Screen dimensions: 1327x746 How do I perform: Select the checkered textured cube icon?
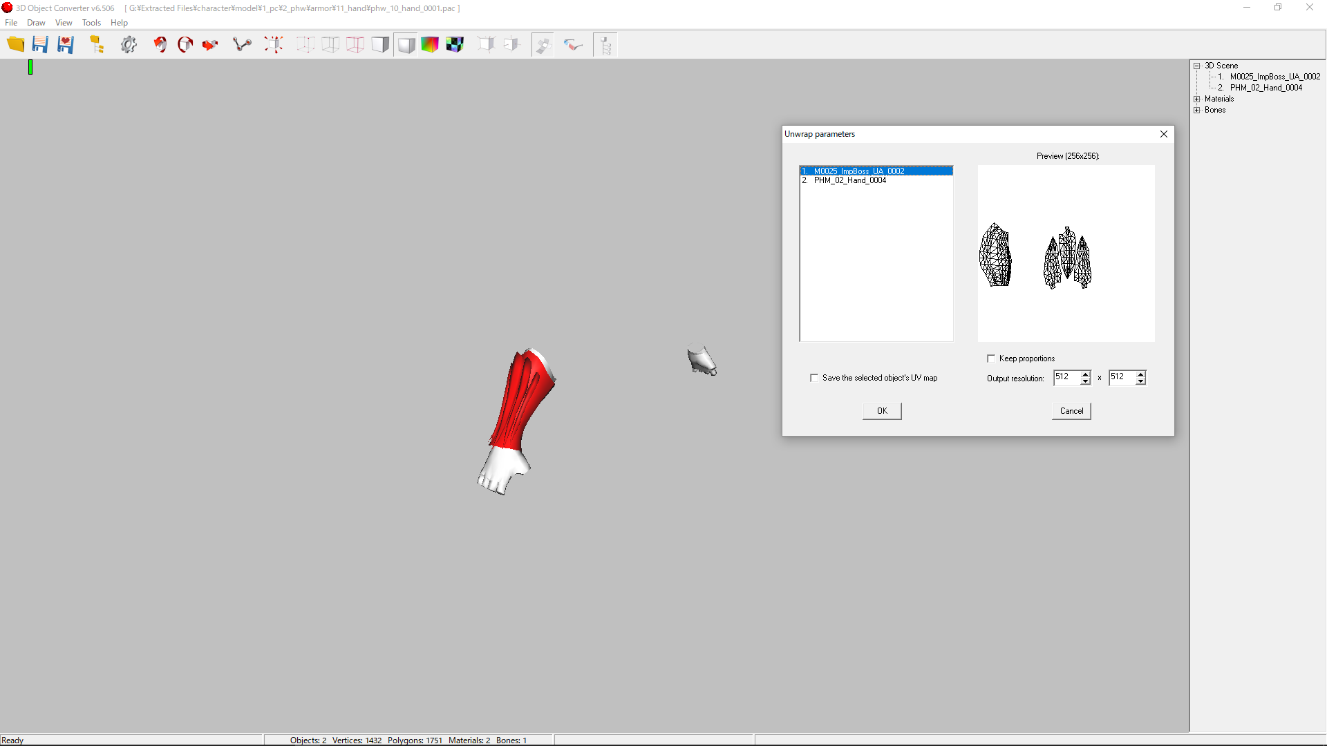(455, 45)
